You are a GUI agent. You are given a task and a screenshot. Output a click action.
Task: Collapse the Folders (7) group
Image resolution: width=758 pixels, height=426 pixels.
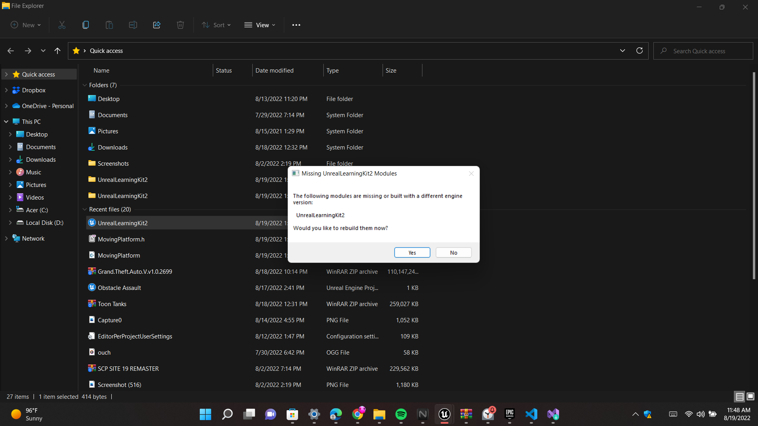pos(84,85)
